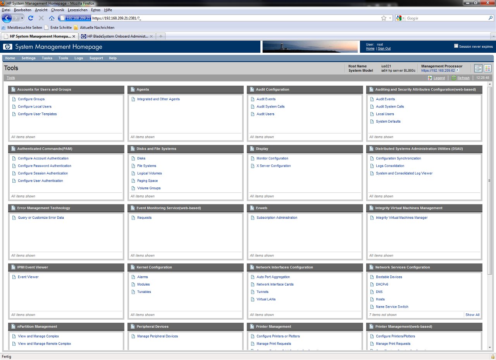The height and width of the screenshot is (360, 496).
Task: Open the list-all-tabs dropdown
Action: pos(493,36)
